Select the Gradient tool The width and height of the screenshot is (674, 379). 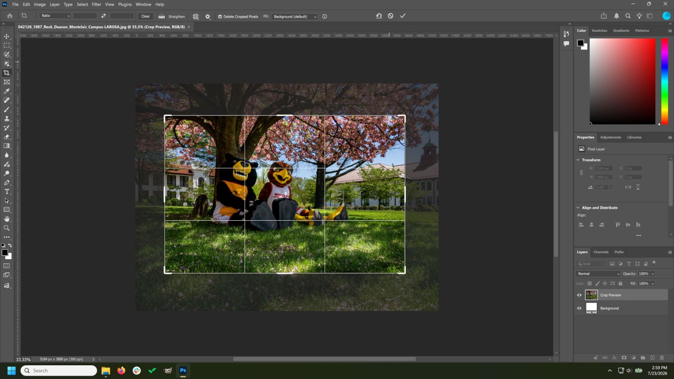click(7, 146)
